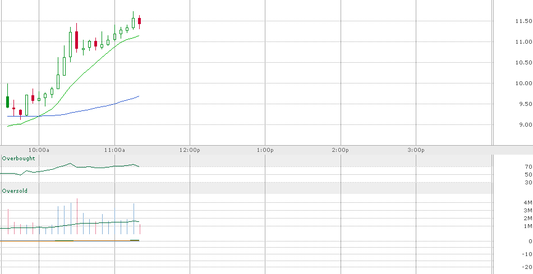Image resolution: width=533 pixels, height=274 pixels.
Task: Click the Oversold label in RSI panel
Action: [15, 191]
